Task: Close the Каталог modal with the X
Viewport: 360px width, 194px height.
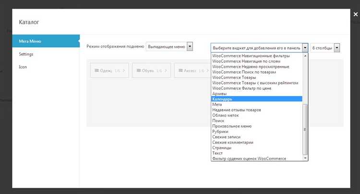Action: tap(355, 14)
